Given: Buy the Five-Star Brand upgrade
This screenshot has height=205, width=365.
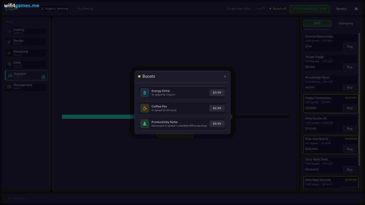Looking at the screenshot, I should (350, 149).
